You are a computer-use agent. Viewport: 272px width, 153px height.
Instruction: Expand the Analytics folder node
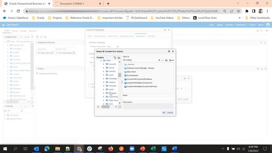point(104,71)
